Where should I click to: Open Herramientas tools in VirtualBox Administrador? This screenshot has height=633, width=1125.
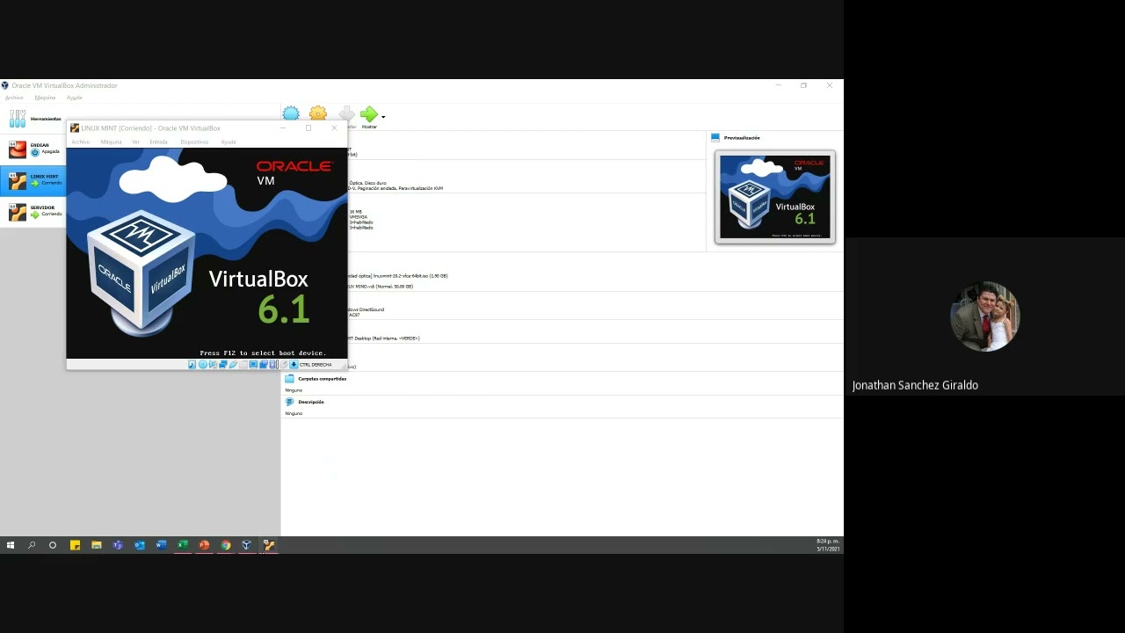(x=33, y=119)
